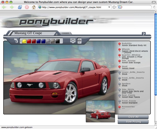Select the Saleen Hood option text
Viewport: 157px width, 129px height.
tap(128, 68)
